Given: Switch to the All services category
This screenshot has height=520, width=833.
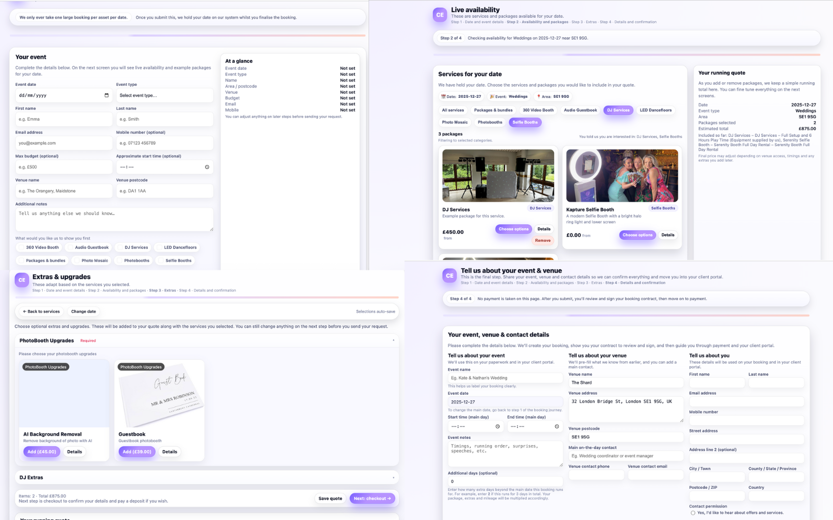Looking at the screenshot, I should (x=452, y=110).
